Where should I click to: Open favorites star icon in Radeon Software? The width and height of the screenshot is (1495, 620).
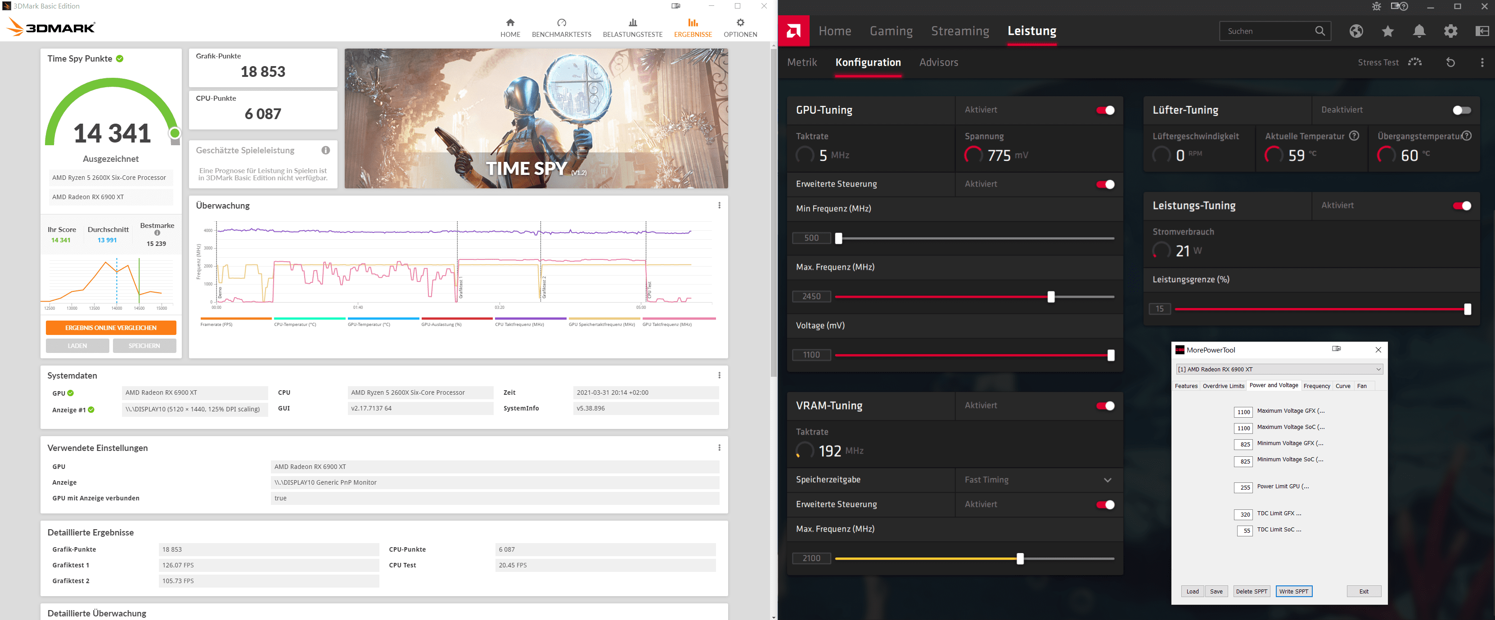(1387, 31)
